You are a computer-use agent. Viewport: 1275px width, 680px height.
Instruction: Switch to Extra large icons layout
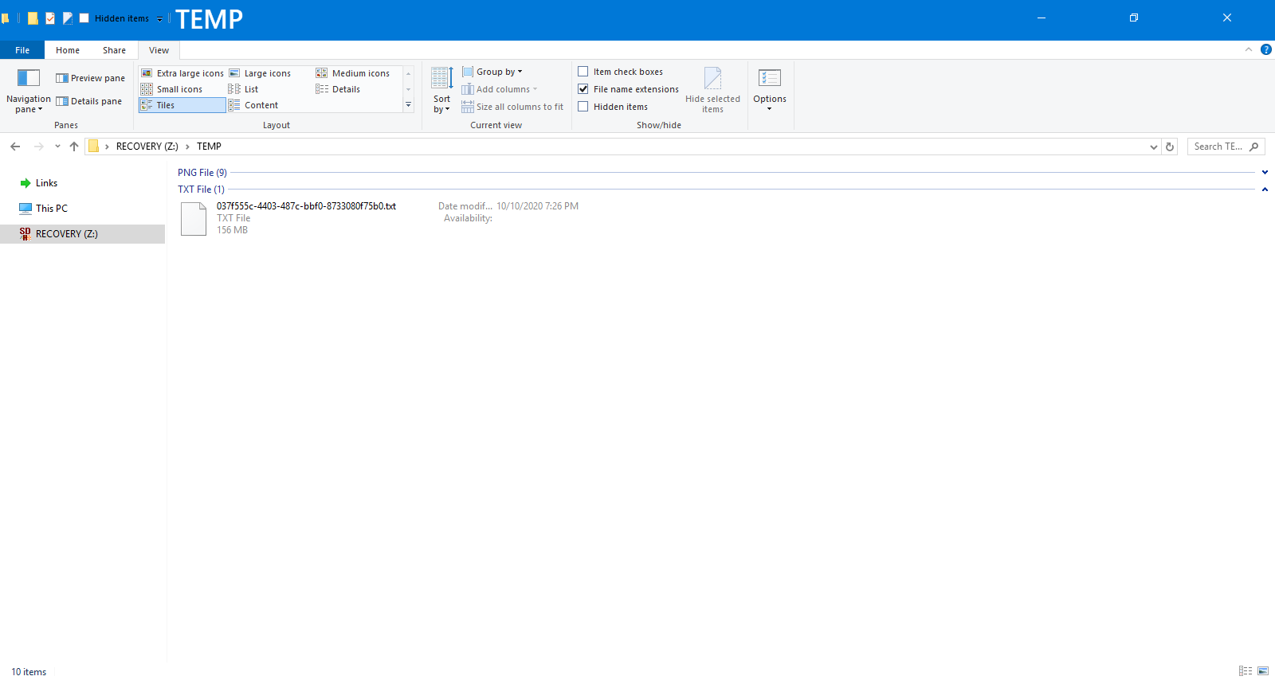pos(182,73)
